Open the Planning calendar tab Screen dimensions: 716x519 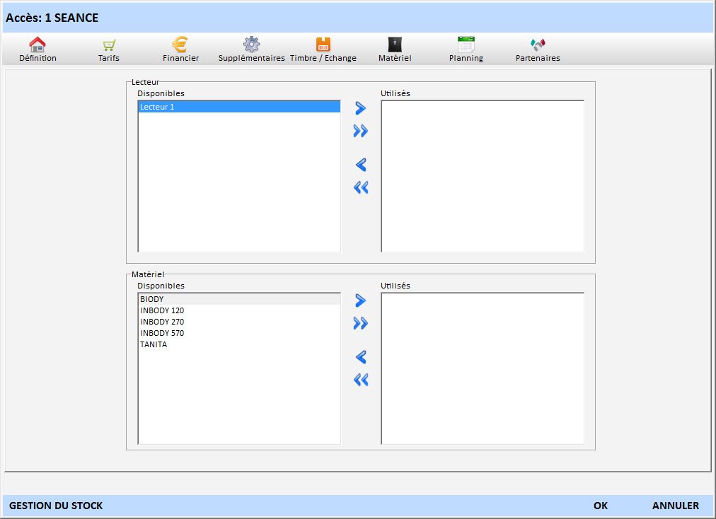point(466,49)
